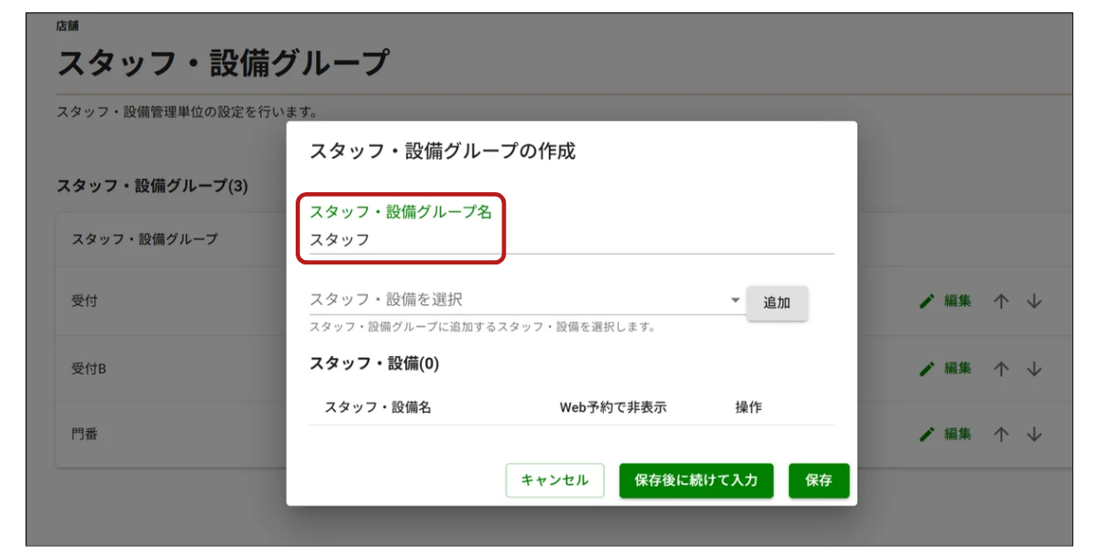The width and height of the screenshot is (1098, 559).
Task: Click the 追加 button
Action: point(777,302)
